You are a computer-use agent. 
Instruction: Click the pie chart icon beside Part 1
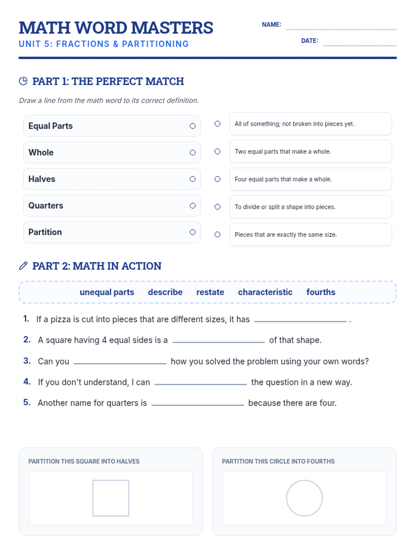coord(23,81)
